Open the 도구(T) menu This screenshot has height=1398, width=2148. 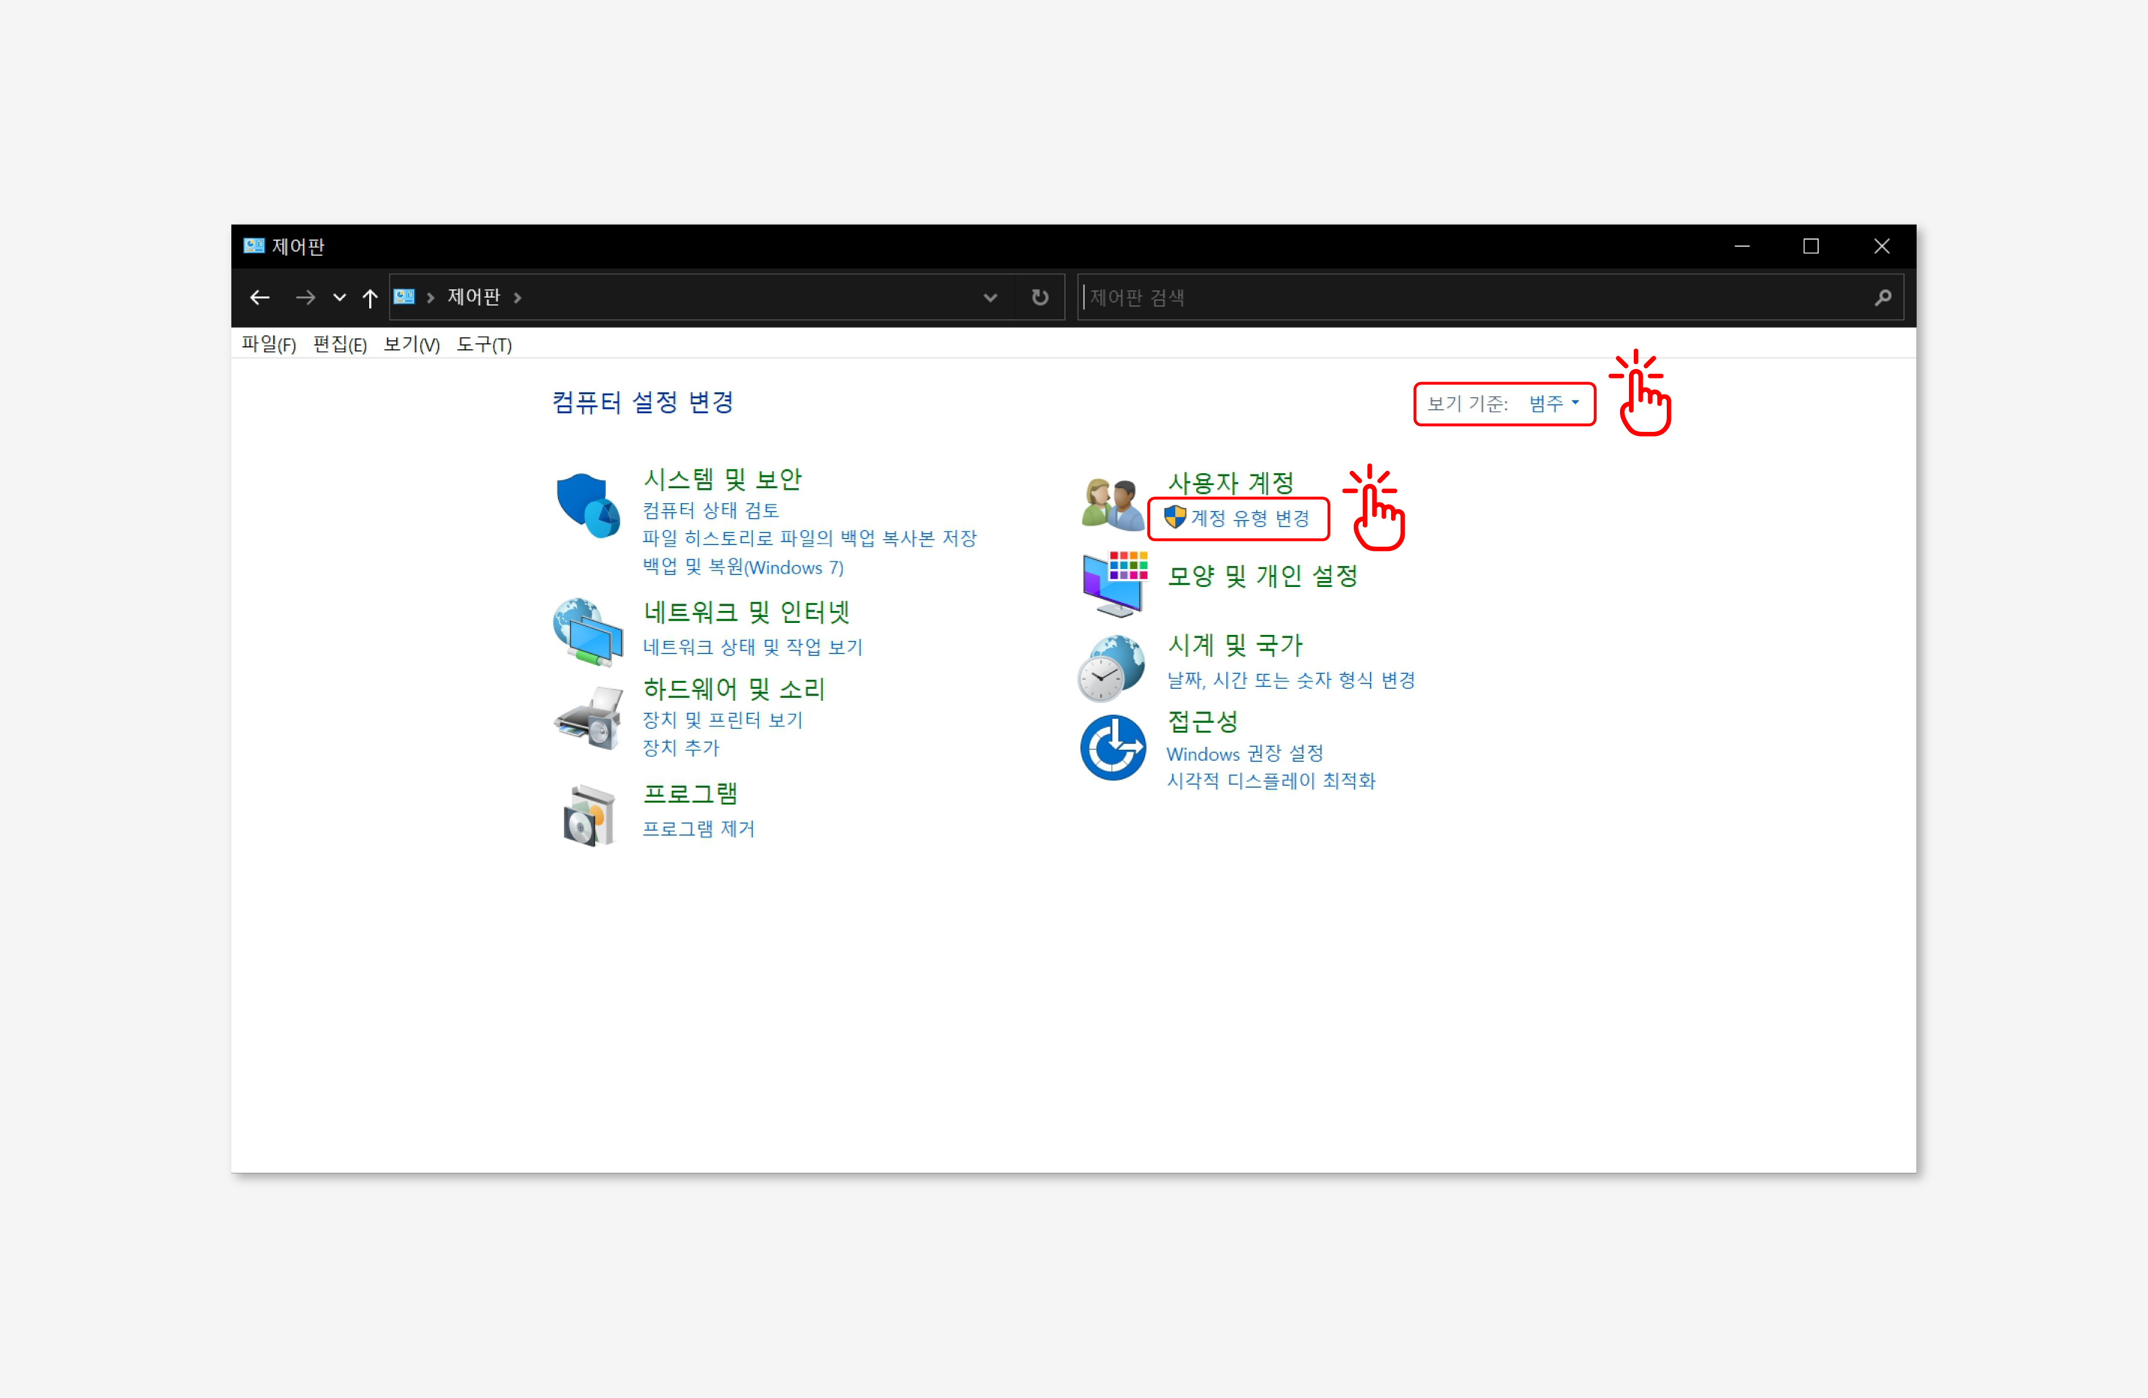click(484, 344)
